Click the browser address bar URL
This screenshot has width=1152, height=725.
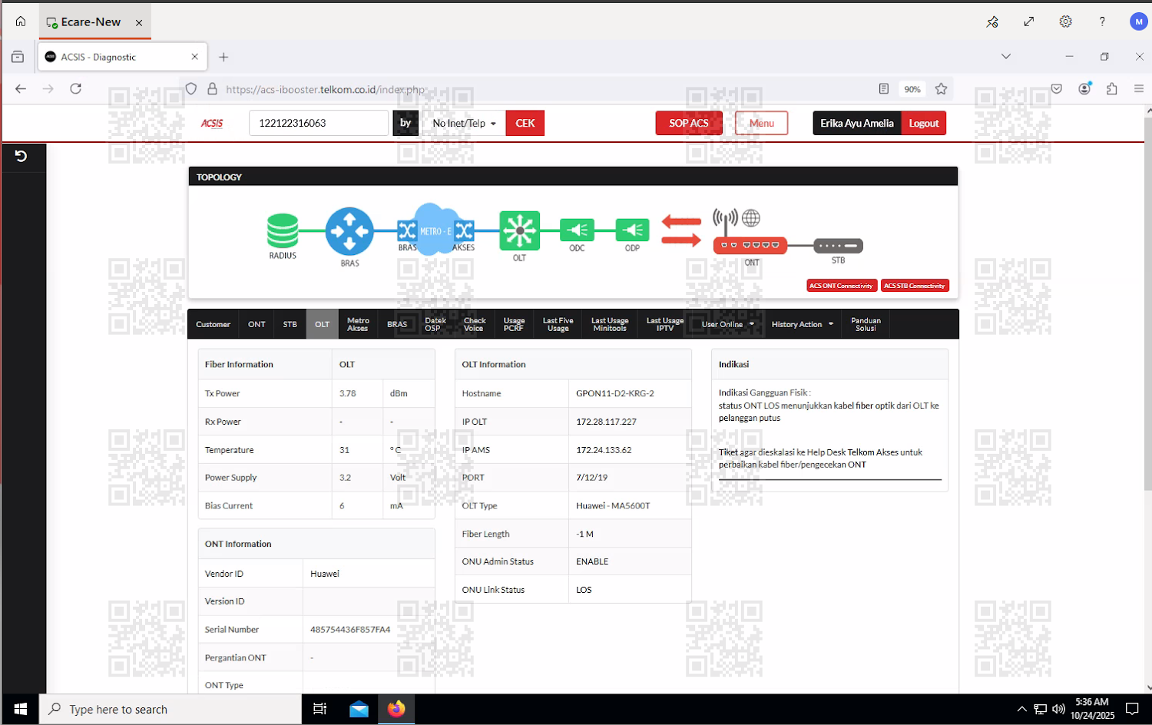pyautogui.click(x=325, y=89)
